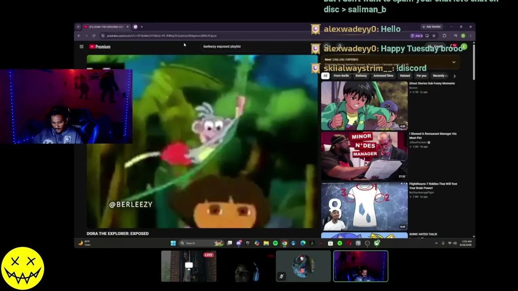Click the DORA THE EXPLORER: EXPOSED title
This screenshot has height=291, width=518.
[117, 233]
